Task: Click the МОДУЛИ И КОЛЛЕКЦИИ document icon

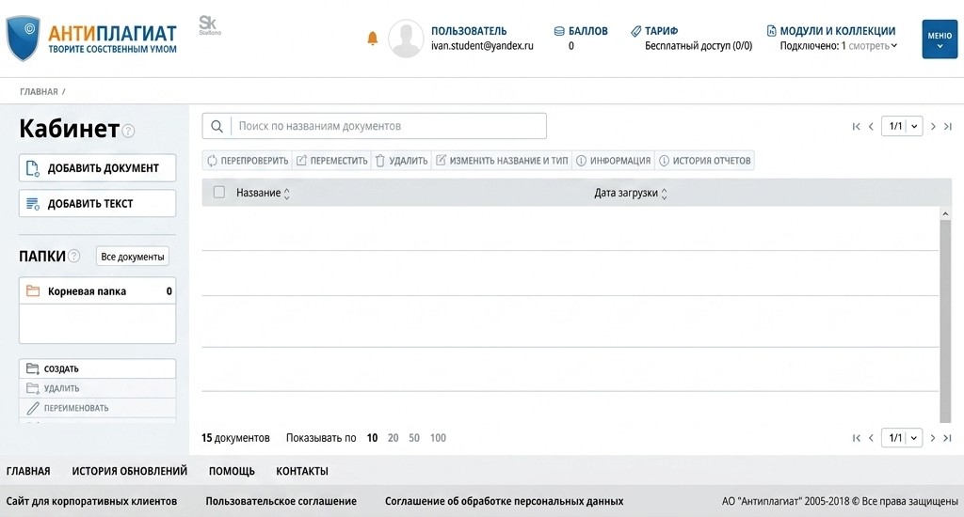Action: click(x=771, y=31)
